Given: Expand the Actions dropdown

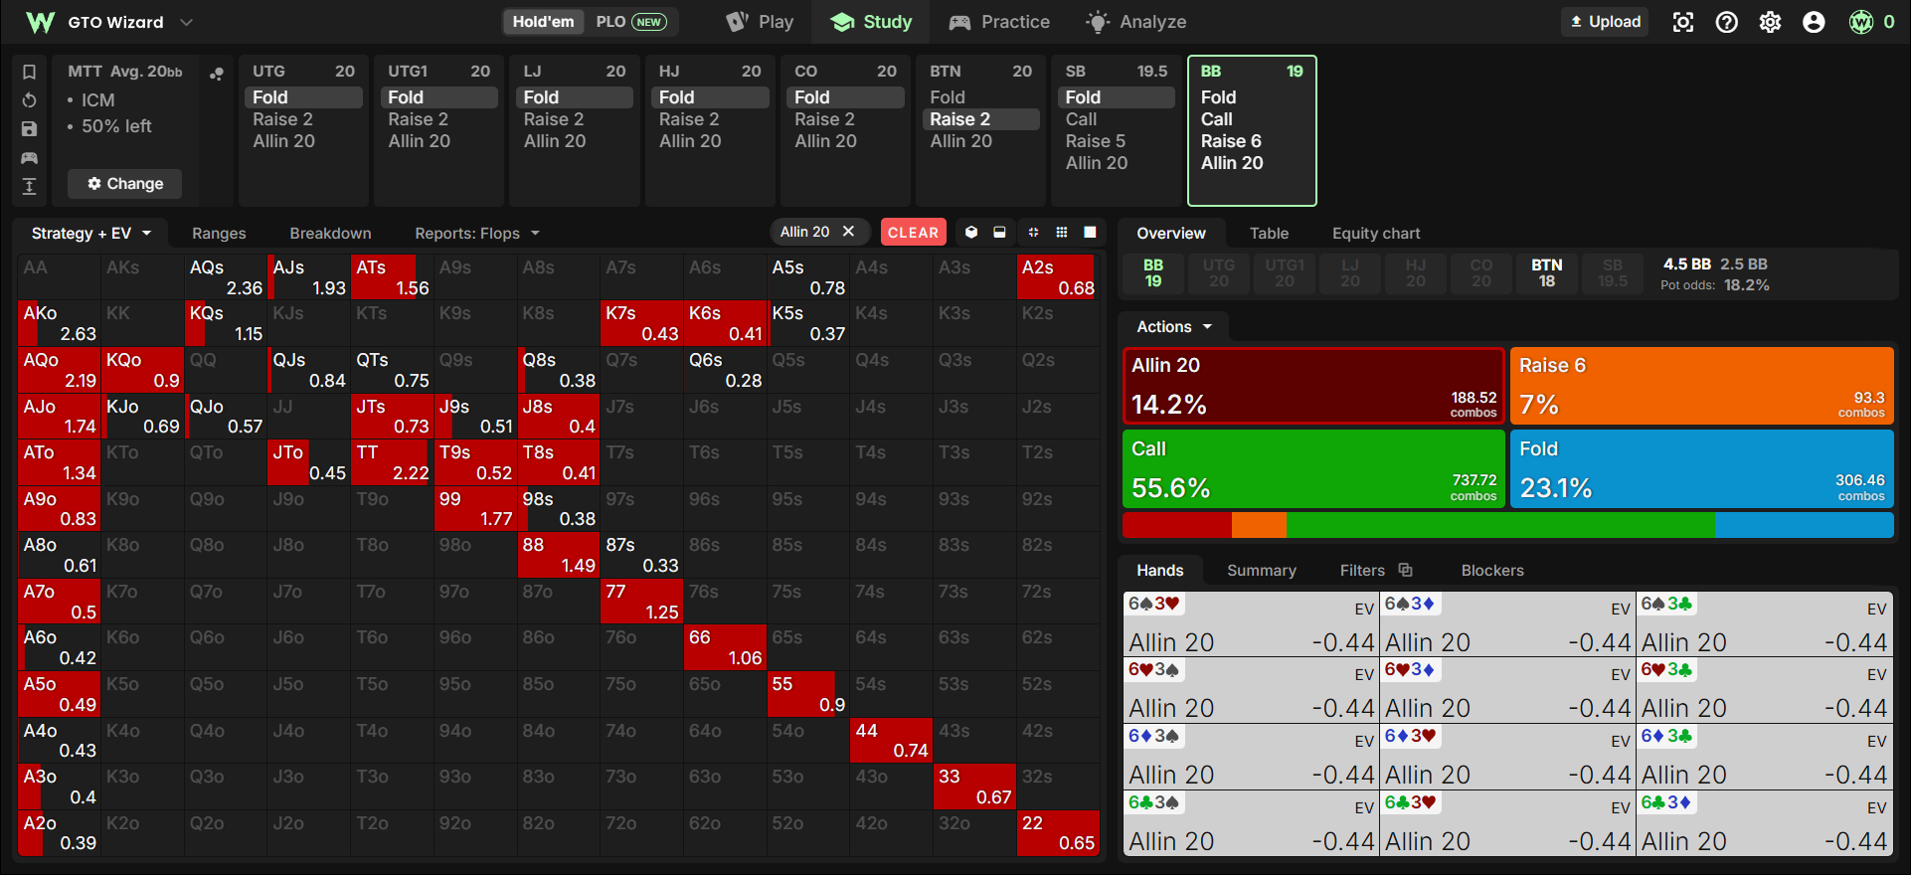Looking at the screenshot, I should 1174,326.
